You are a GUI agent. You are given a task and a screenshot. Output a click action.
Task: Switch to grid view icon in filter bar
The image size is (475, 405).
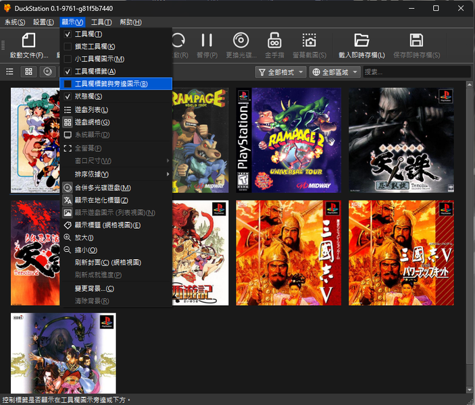point(28,72)
